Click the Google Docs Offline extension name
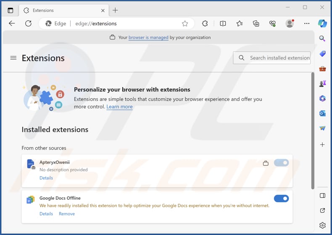Viewport: 332px width, 235px height. [x=60, y=198]
